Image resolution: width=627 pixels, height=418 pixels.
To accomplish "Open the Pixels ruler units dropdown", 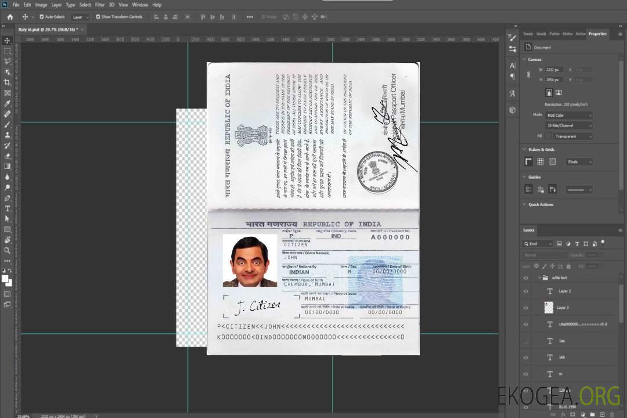I will (579, 161).
